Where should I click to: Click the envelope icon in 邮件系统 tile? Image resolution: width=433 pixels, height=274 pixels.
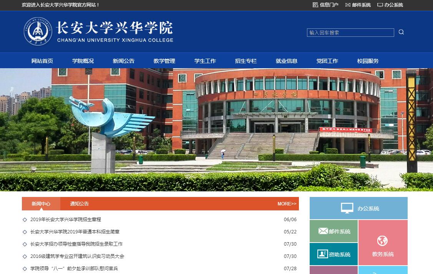323,231
